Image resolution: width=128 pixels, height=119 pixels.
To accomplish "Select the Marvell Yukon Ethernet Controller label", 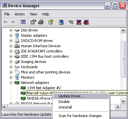I will click(x=77, y=93).
